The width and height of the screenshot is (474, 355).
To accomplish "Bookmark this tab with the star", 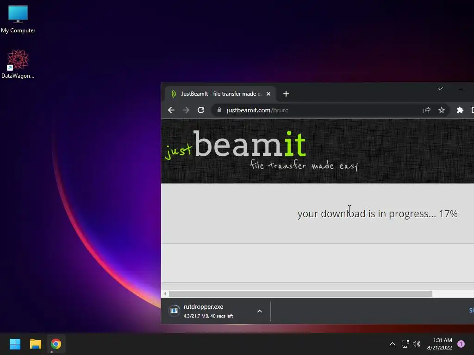I will coord(441,110).
